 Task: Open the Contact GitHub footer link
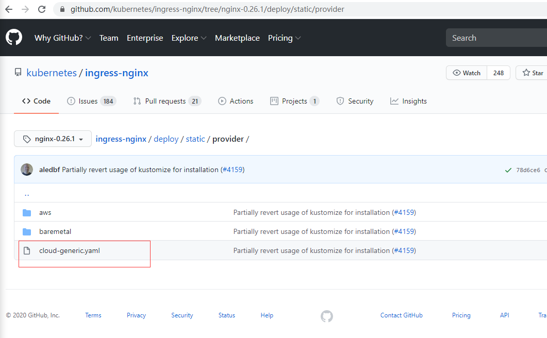click(x=402, y=315)
